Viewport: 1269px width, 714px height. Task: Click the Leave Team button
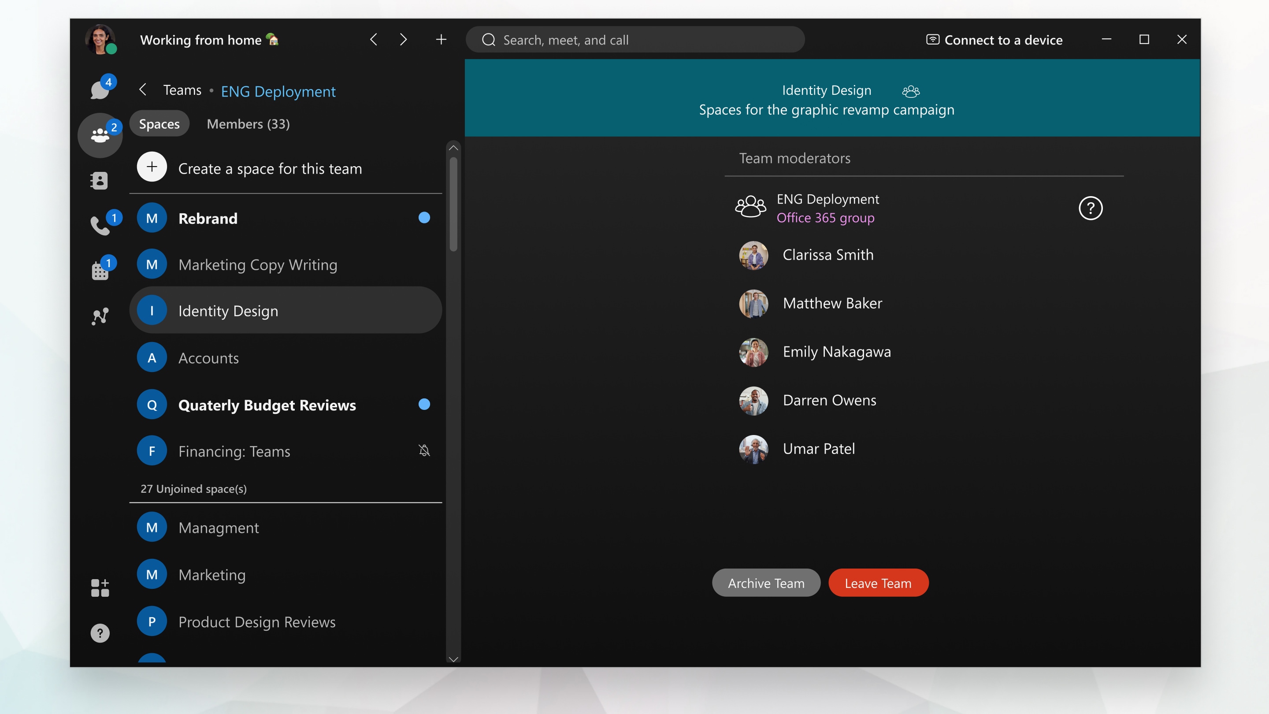(878, 582)
